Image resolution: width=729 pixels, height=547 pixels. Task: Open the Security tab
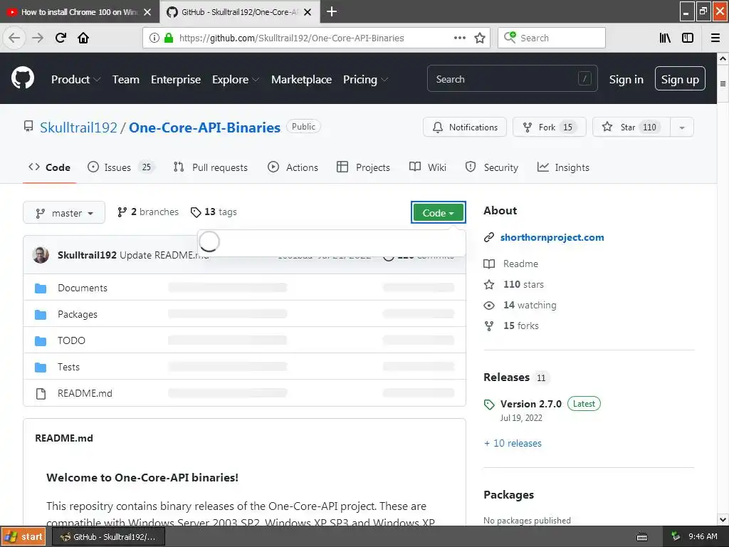(491, 167)
